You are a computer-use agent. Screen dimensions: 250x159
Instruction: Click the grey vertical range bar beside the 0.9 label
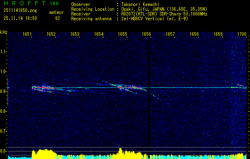pos(8,92)
